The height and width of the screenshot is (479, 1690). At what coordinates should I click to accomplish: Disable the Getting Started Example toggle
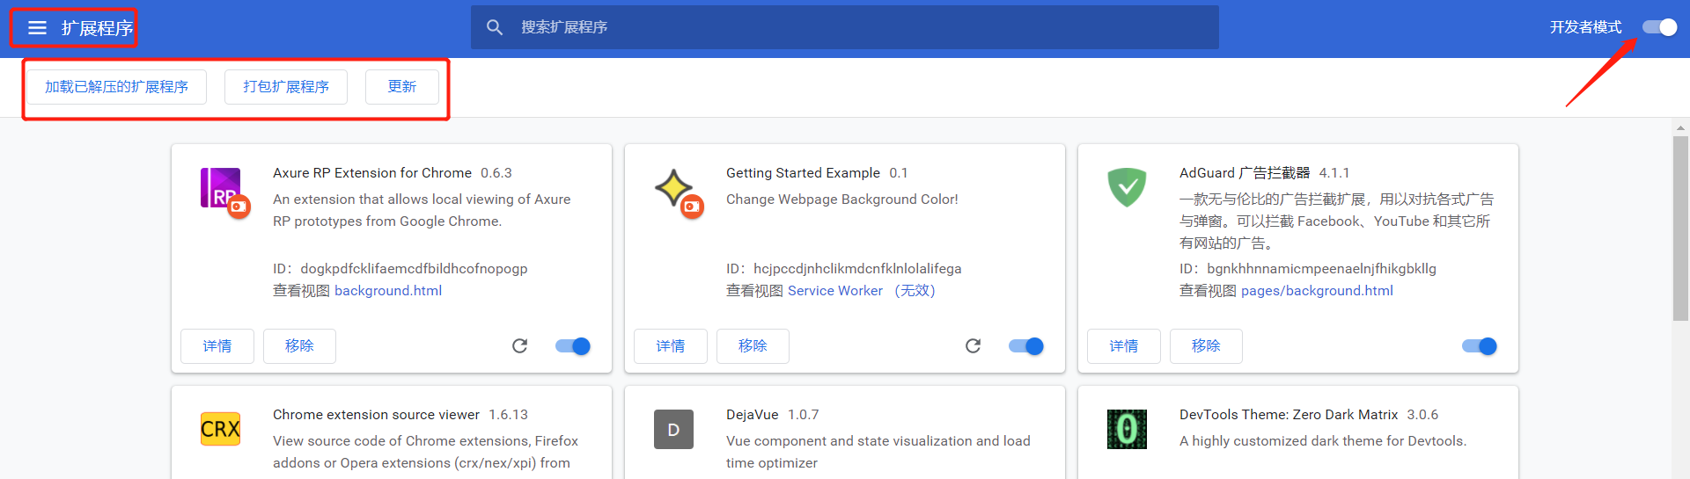pyautogui.click(x=1026, y=346)
